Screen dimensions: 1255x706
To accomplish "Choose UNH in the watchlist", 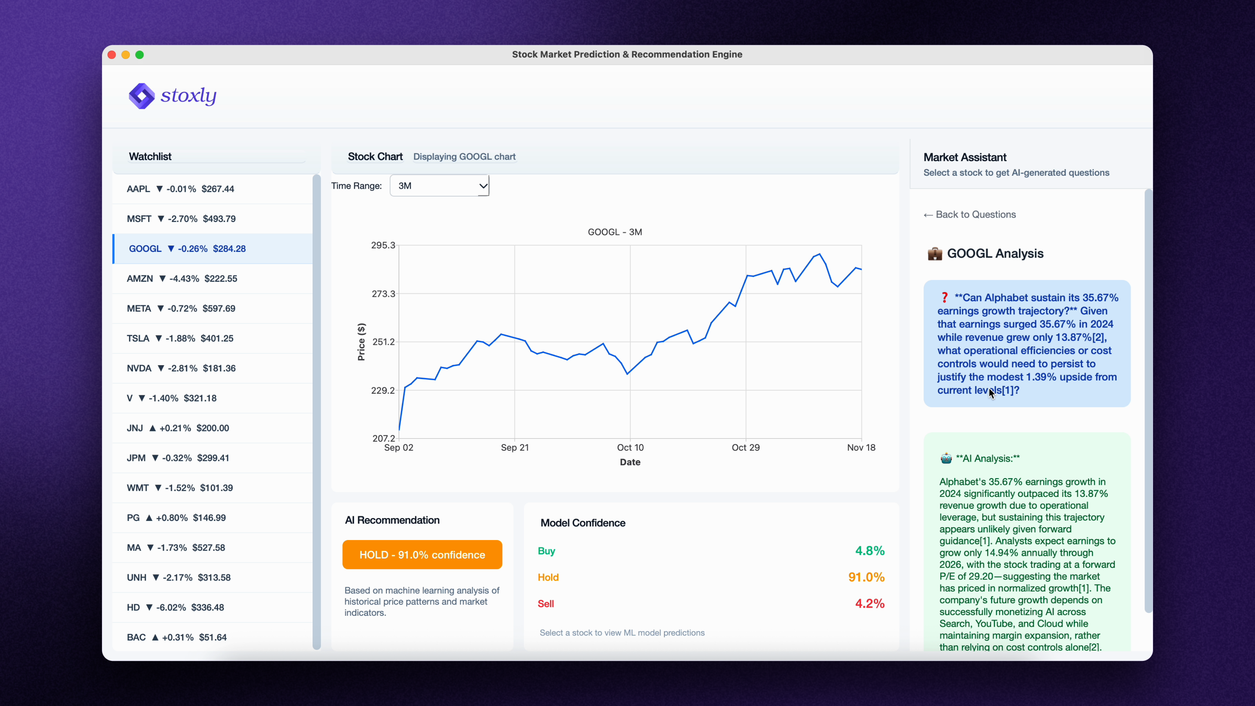I will (x=213, y=577).
